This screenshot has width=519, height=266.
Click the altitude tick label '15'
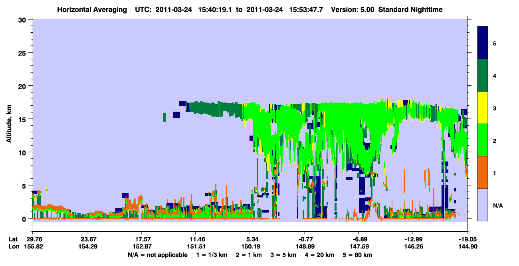tap(23, 119)
